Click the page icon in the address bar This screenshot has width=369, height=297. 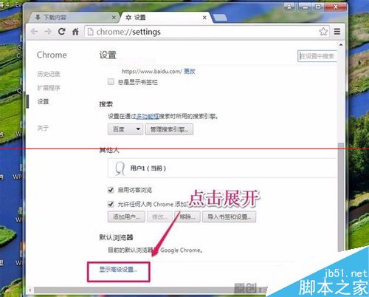click(x=91, y=32)
